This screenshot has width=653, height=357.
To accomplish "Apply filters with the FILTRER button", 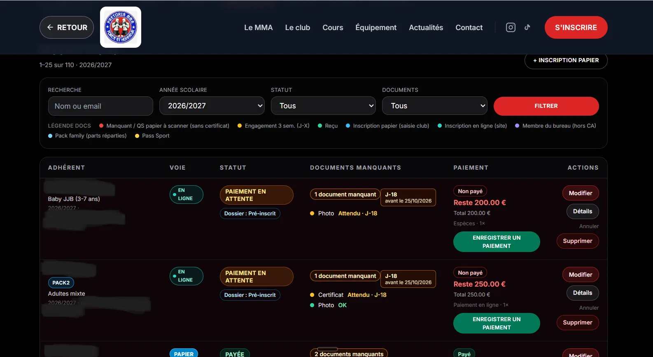I will [x=546, y=106].
